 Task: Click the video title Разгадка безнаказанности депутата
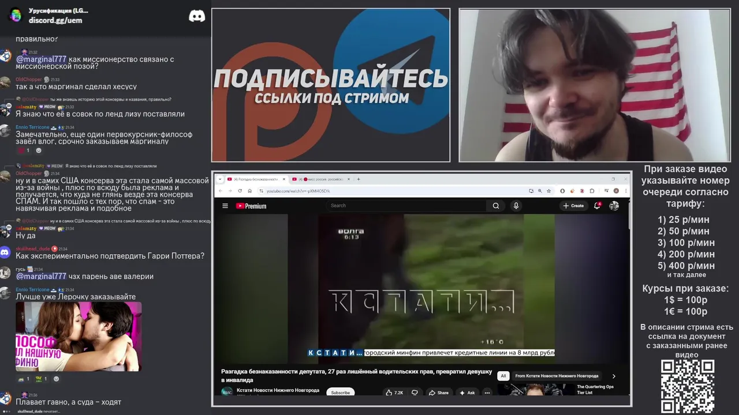[356, 376]
